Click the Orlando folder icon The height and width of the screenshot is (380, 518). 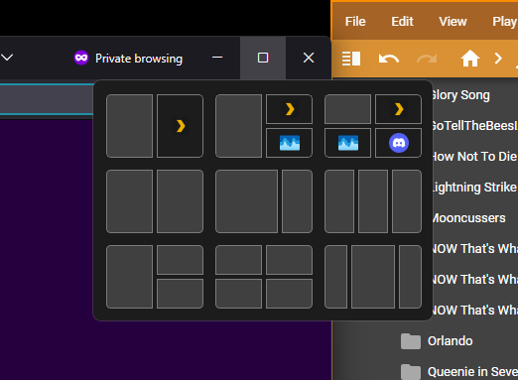point(411,341)
